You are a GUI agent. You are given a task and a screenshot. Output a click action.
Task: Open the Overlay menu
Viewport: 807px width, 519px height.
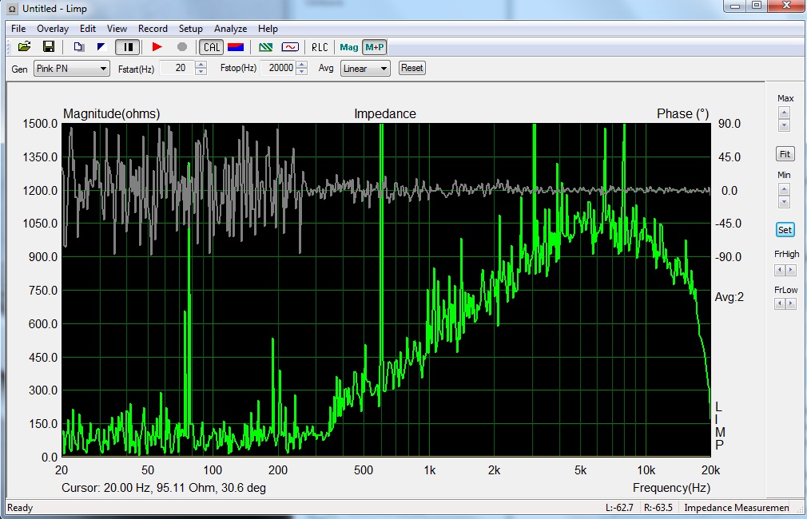(x=53, y=29)
